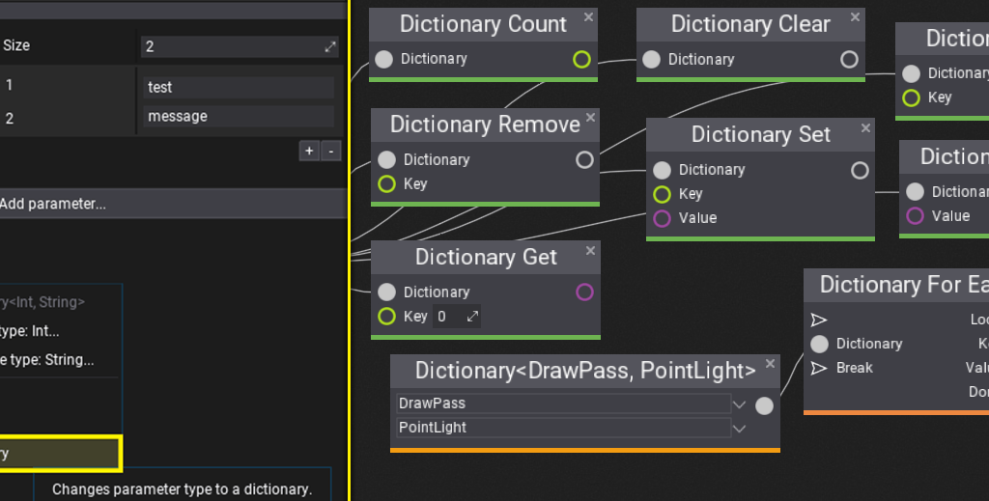This screenshot has width=989, height=501.
Task: Edit the 'test' value field
Action: point(240,87)
